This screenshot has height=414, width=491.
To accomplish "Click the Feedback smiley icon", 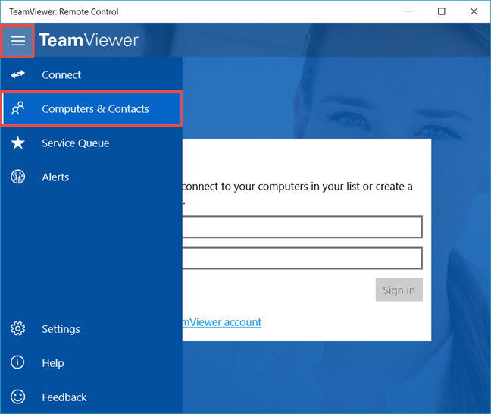I will pyautogui.click(x=18, y=397).
